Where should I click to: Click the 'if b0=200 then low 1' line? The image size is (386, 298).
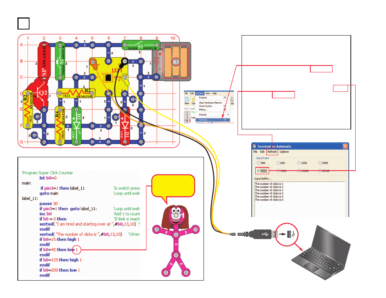click(x=59, y=270)
